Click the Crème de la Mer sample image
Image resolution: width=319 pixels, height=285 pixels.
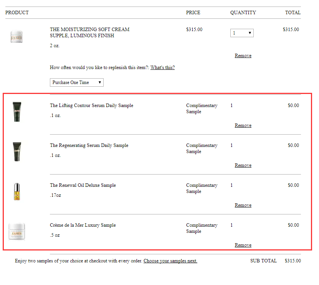(17, 232)
